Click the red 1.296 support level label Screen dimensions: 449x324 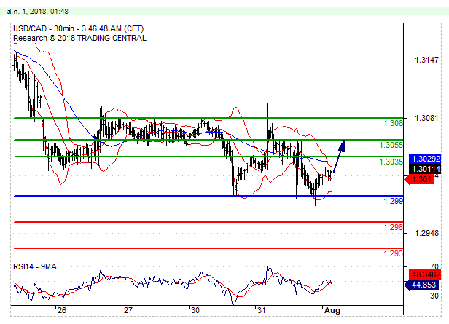(x=393, y=227)
